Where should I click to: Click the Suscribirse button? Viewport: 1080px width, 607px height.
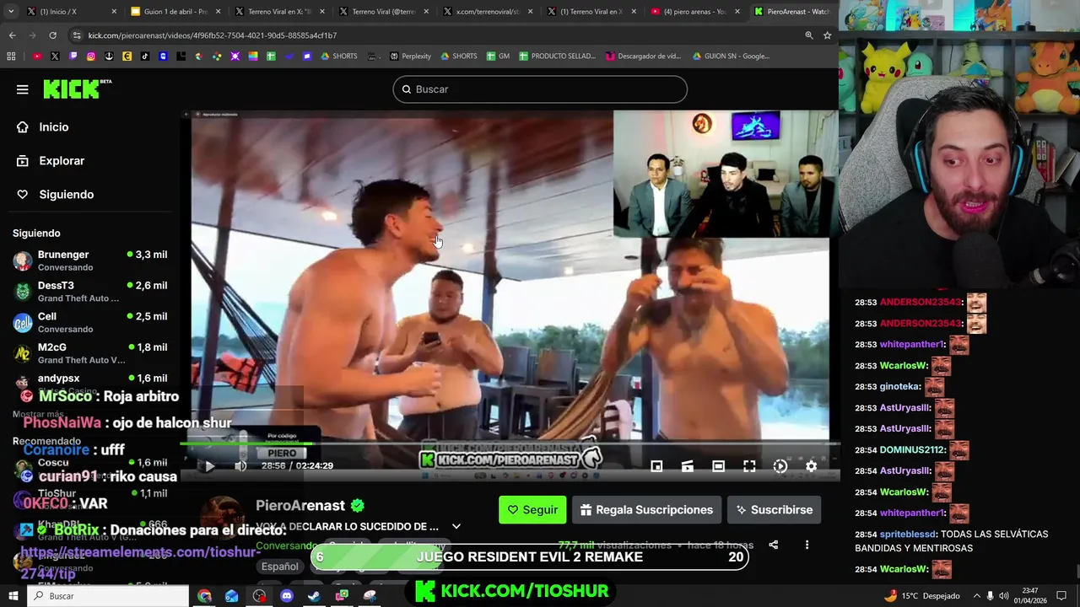[x=774, y=510]
